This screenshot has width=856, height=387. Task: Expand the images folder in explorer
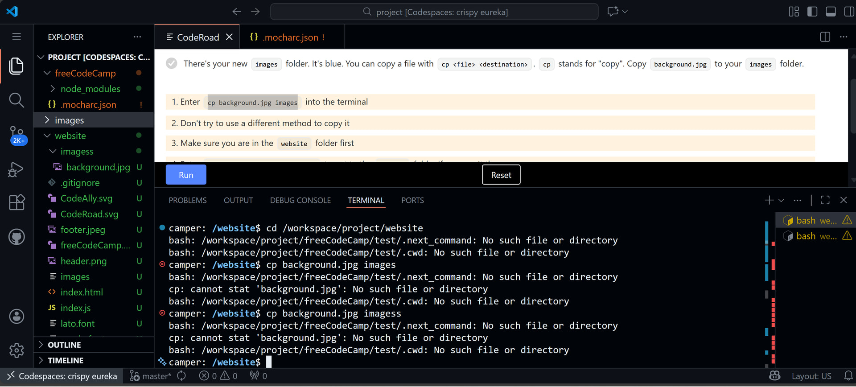point(69,120)
